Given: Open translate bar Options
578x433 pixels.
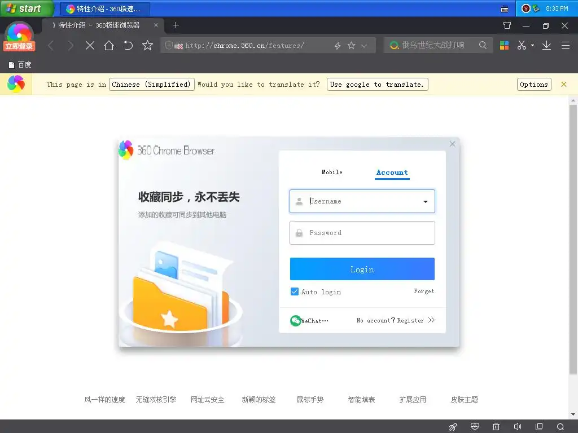Looking at the screenshot, I should (534, 85).
